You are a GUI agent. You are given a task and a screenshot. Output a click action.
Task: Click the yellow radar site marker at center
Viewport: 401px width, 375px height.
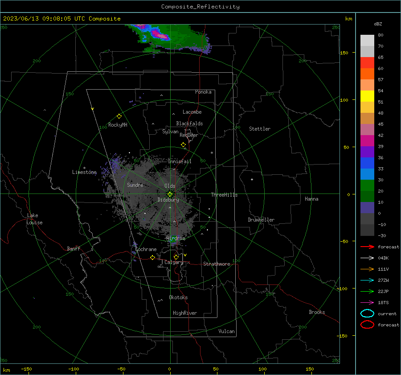pyautogui.click(x=170, y=194)
